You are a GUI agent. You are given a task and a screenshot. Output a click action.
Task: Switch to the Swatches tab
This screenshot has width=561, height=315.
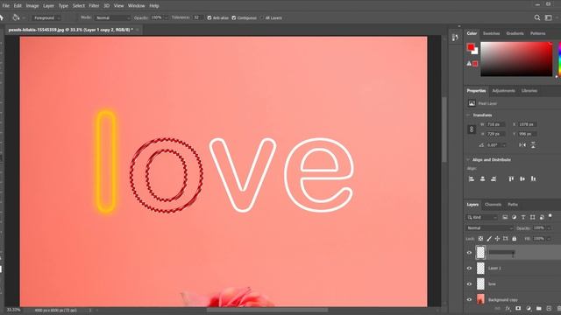click(491, 33)
